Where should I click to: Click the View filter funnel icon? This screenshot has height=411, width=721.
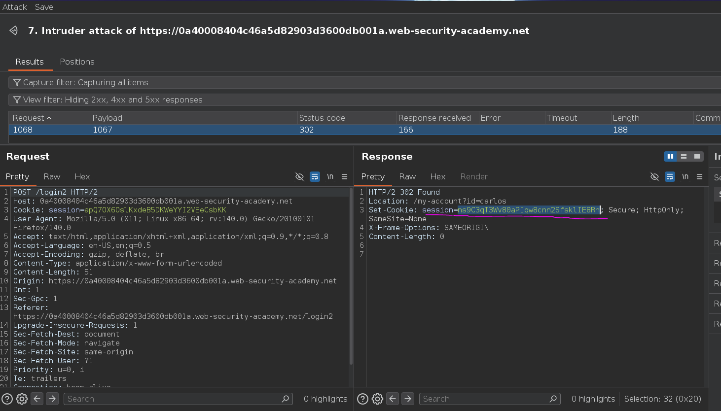pos(17,100)
